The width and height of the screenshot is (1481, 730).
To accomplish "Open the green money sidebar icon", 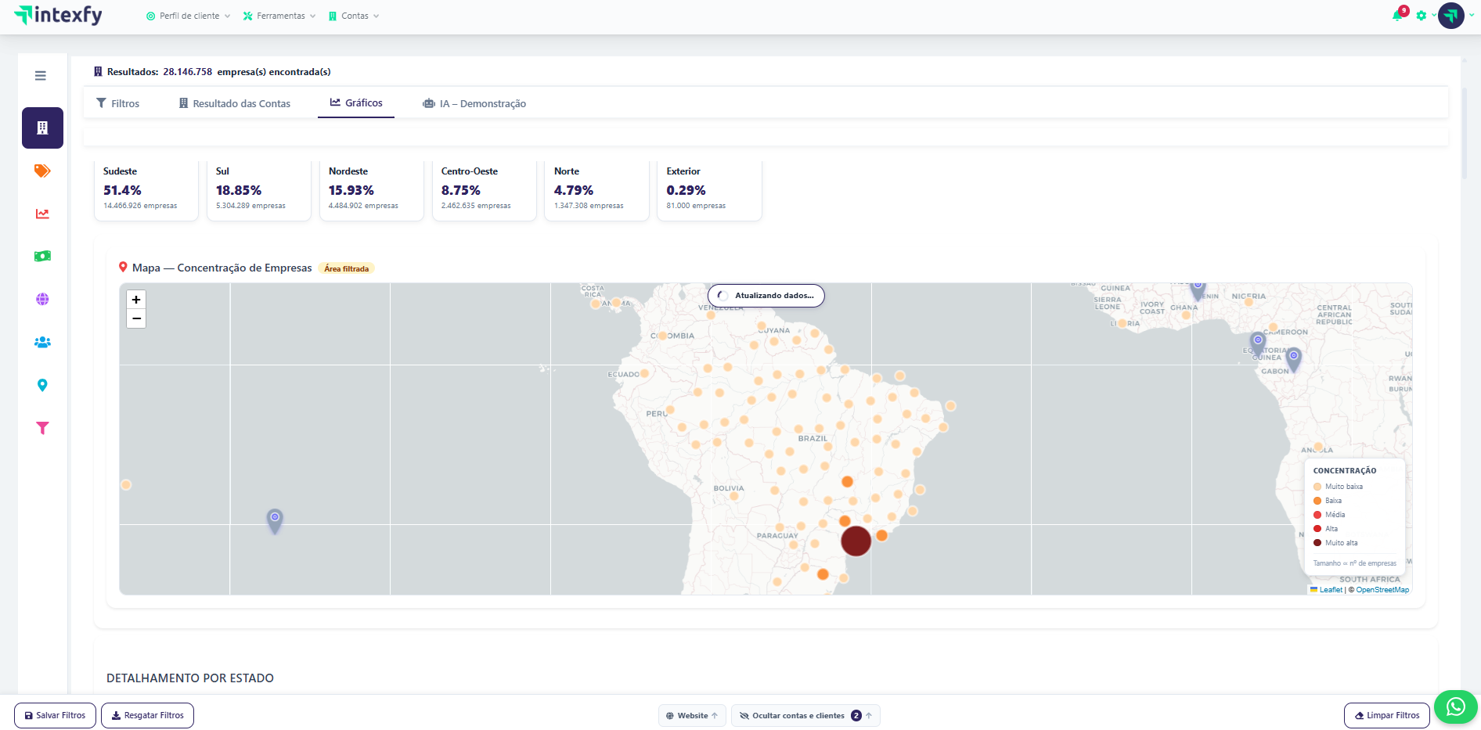I will [x=42, y=256].
